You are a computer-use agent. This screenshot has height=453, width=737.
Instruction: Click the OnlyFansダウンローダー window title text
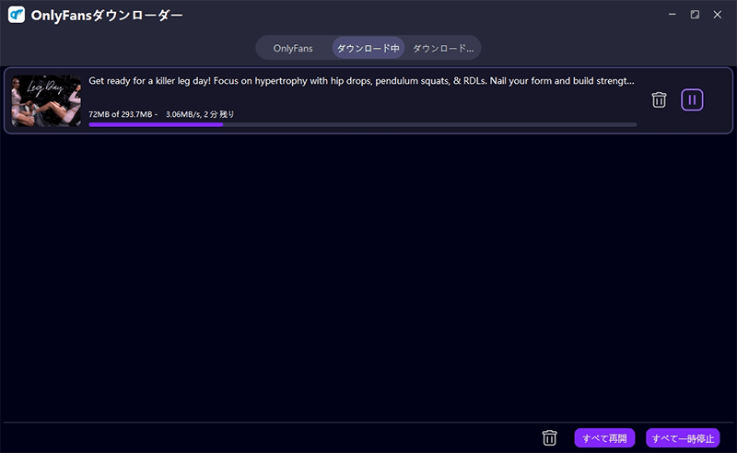tap(106, 16)
